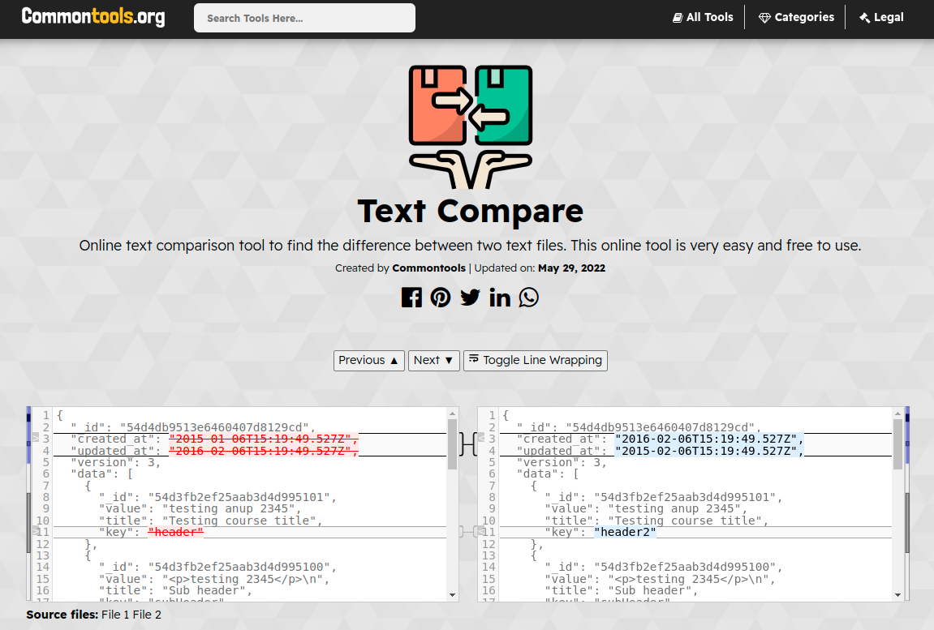Click the Text Compare logo image

pyautogui.click(x=470, y=126)
